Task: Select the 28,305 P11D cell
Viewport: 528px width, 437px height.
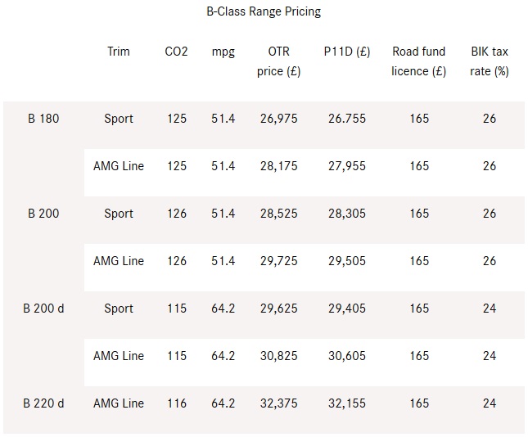Action: 347,214
